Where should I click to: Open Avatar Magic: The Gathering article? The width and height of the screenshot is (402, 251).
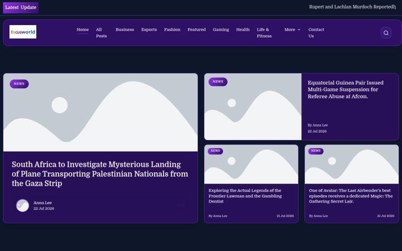pos(351,196)
